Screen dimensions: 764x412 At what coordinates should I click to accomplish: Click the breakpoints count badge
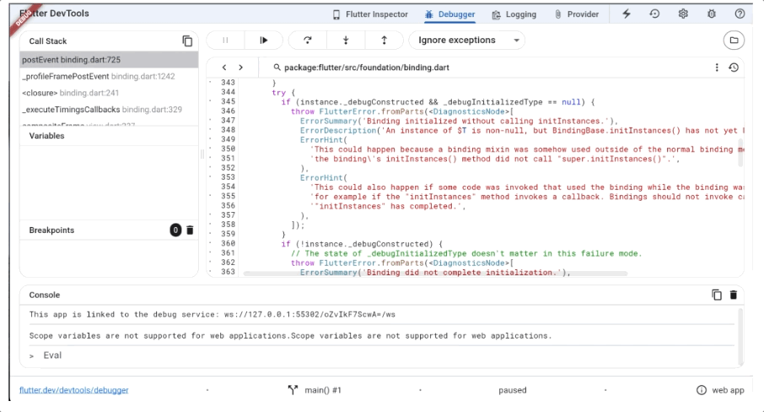click(x=175, y=230)
